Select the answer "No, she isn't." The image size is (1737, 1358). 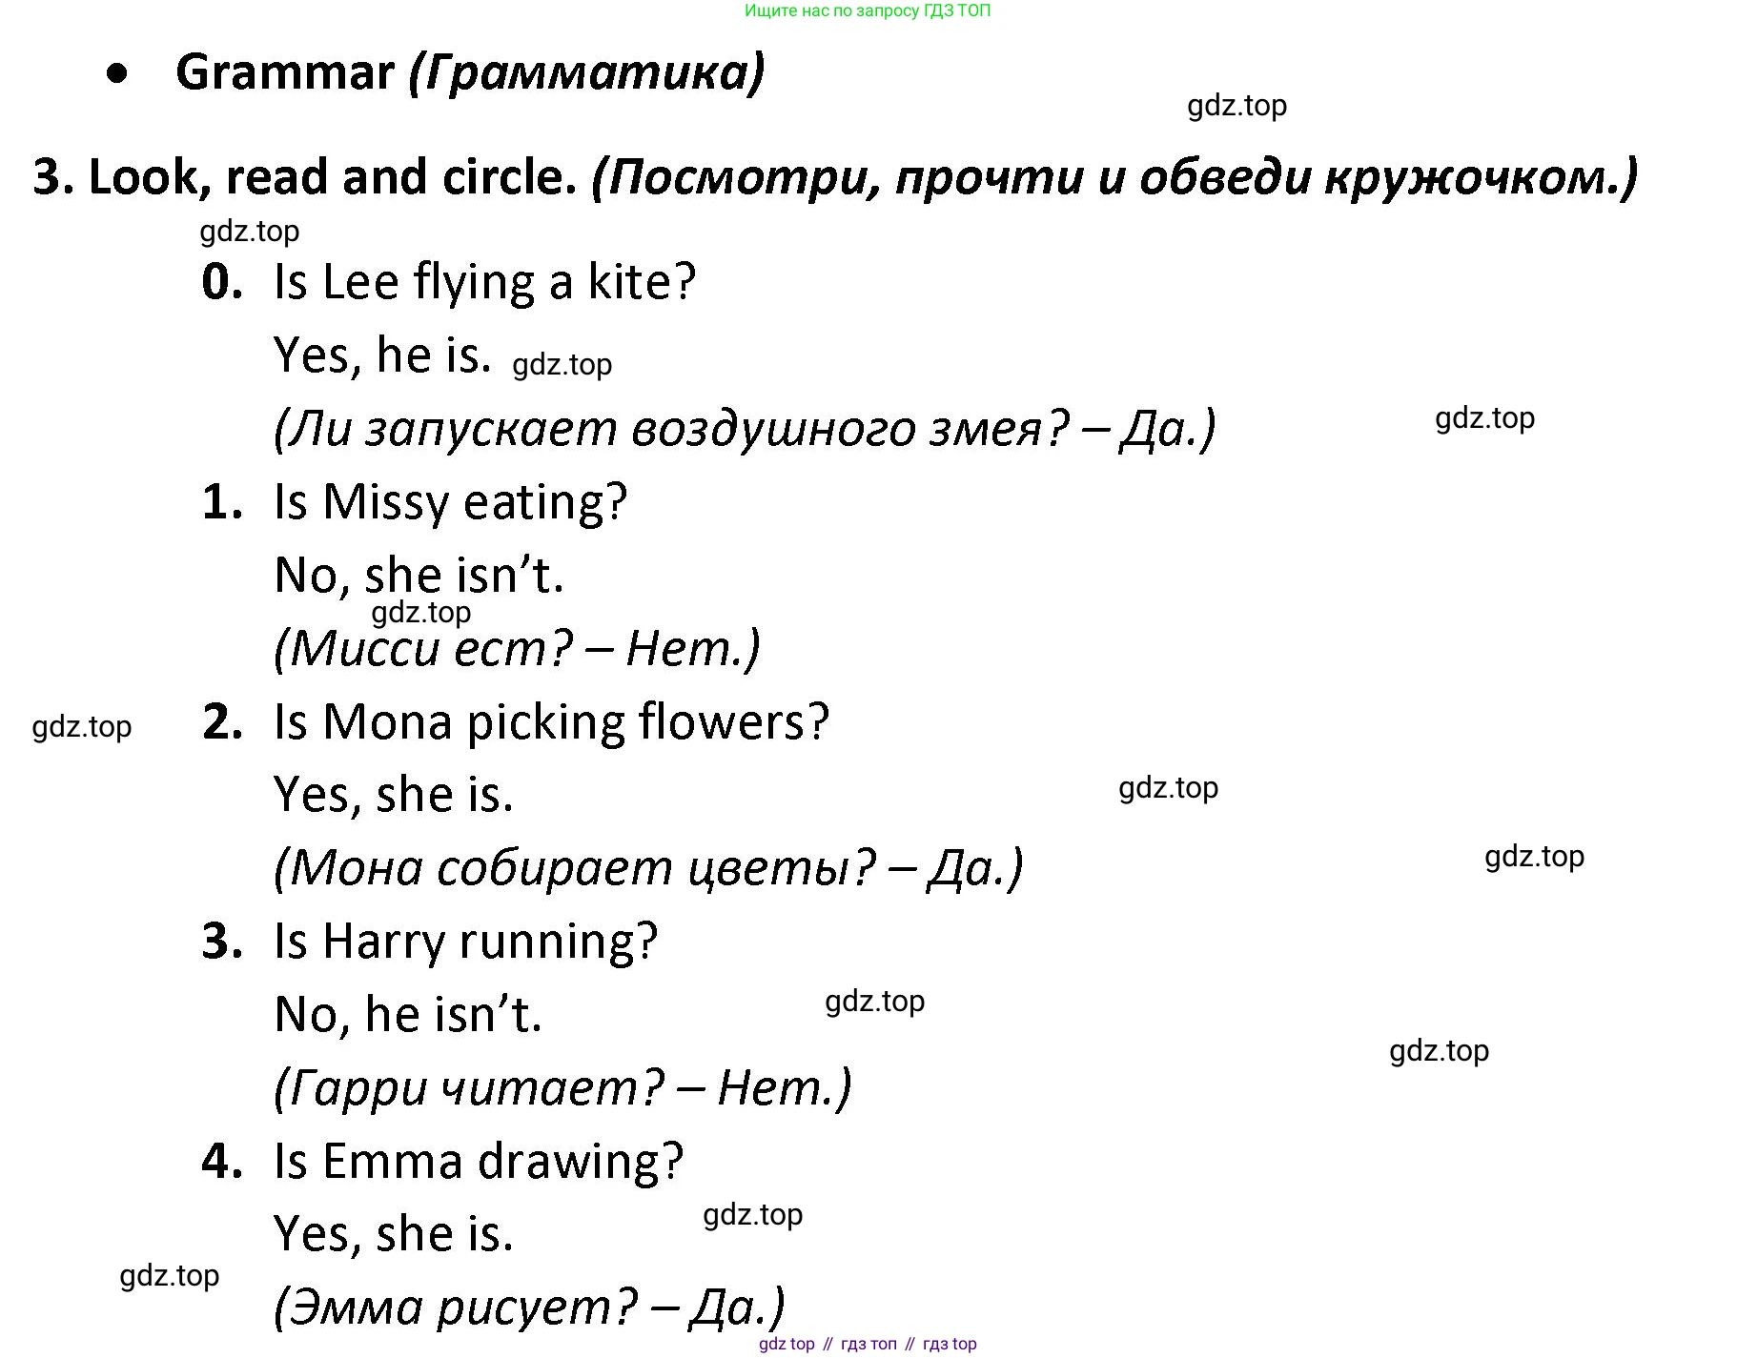coord(419,575)
